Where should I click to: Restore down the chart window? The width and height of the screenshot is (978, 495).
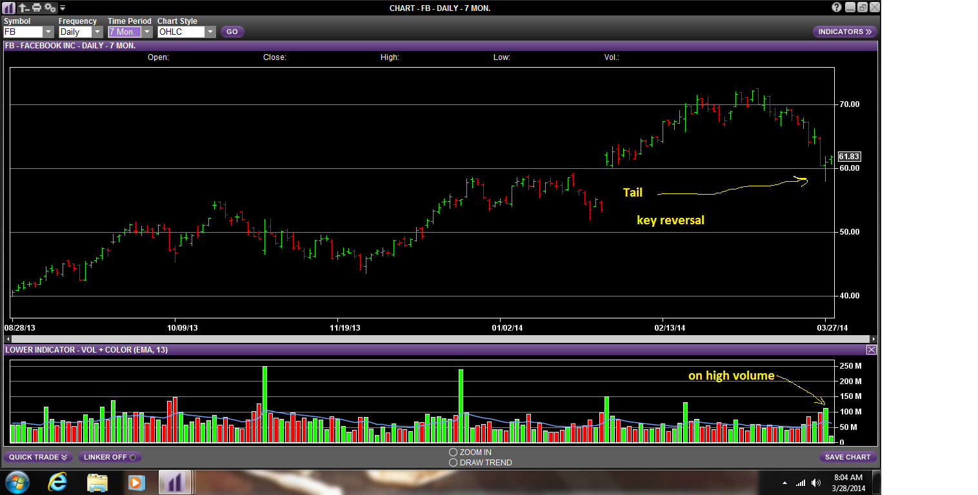point(863,8)
